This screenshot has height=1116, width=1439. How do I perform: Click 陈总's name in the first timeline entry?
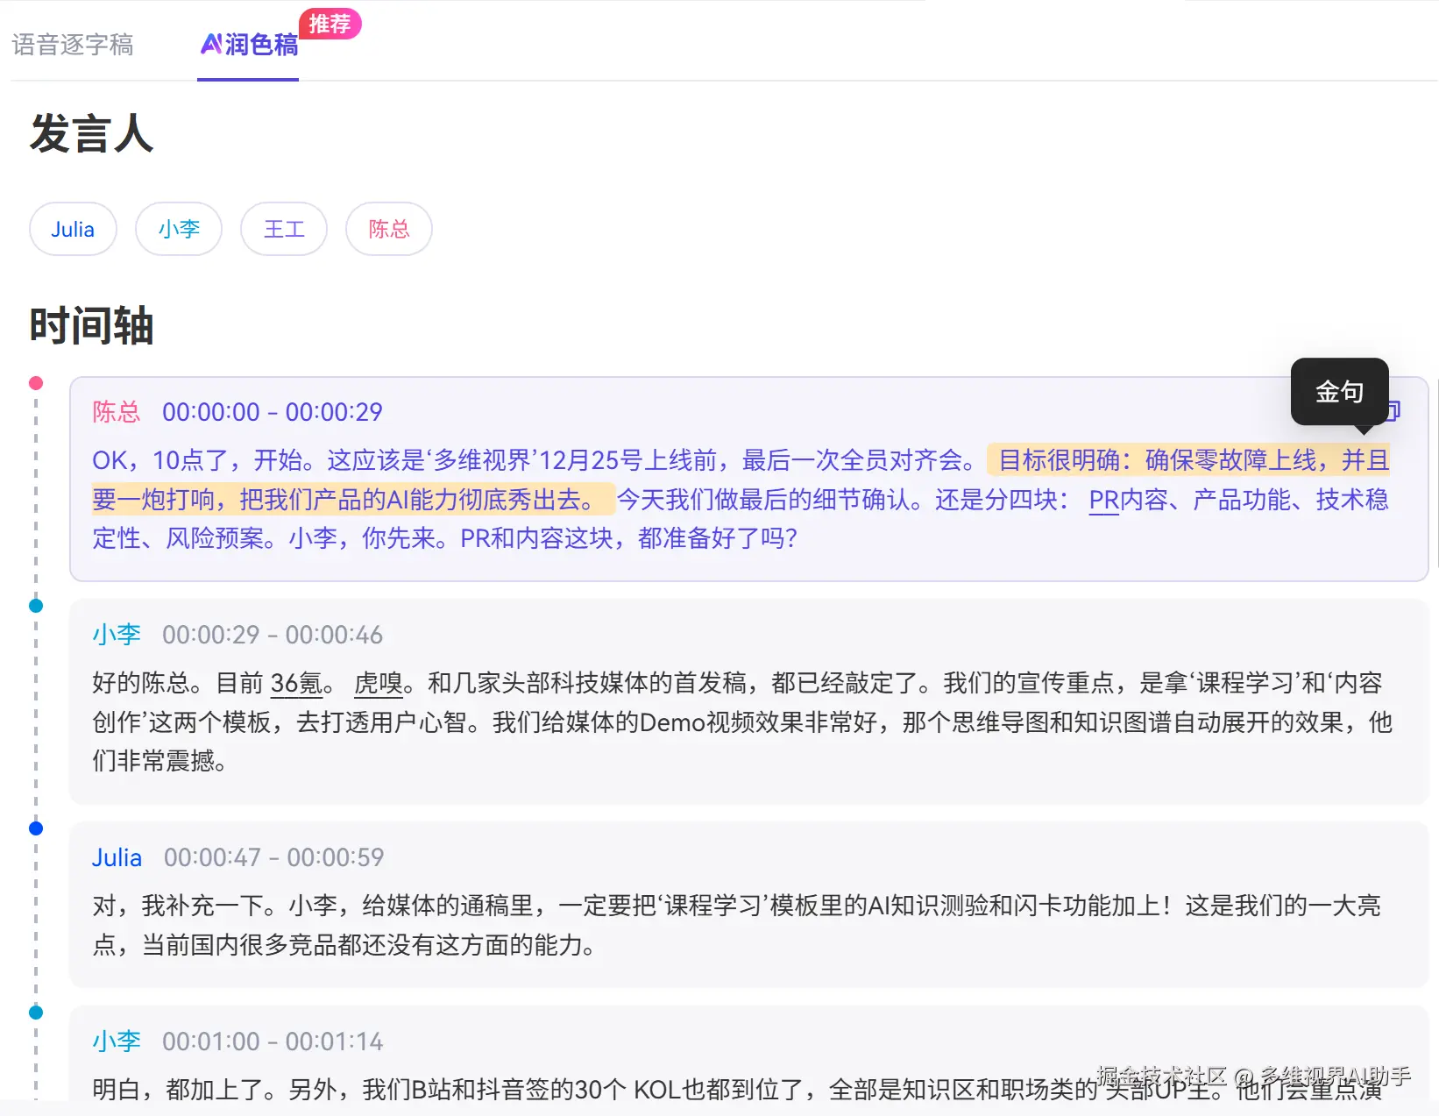(x=116, y=412)
